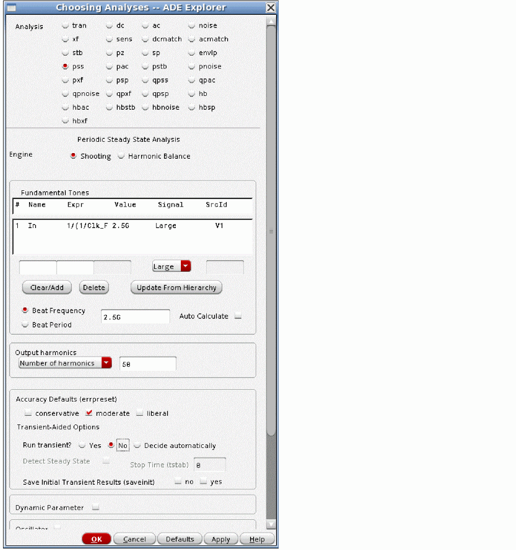The image size is (516, 550).
Task: Open the Number of harmonics dropdown
Action: tap(65, 363)
